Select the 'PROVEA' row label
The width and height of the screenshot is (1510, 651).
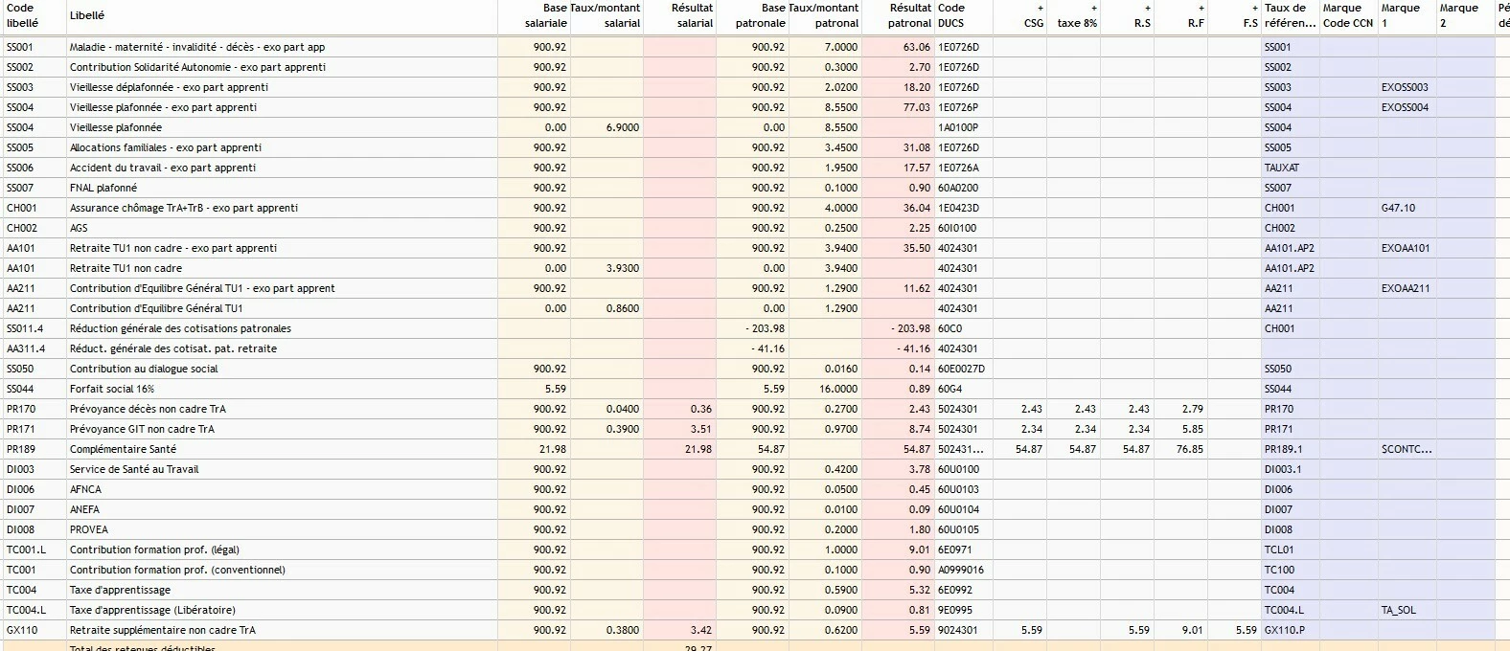pos(89,529)
